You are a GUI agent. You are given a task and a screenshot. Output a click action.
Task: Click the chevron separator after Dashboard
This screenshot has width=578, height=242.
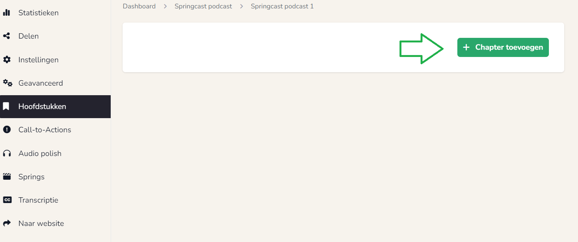[165, 6]
